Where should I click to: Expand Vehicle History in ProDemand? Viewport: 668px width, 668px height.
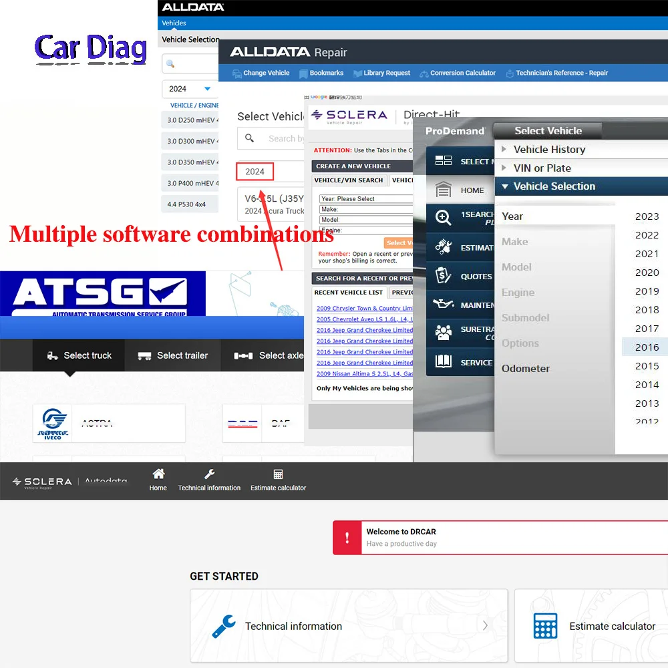tap(581, 150)
